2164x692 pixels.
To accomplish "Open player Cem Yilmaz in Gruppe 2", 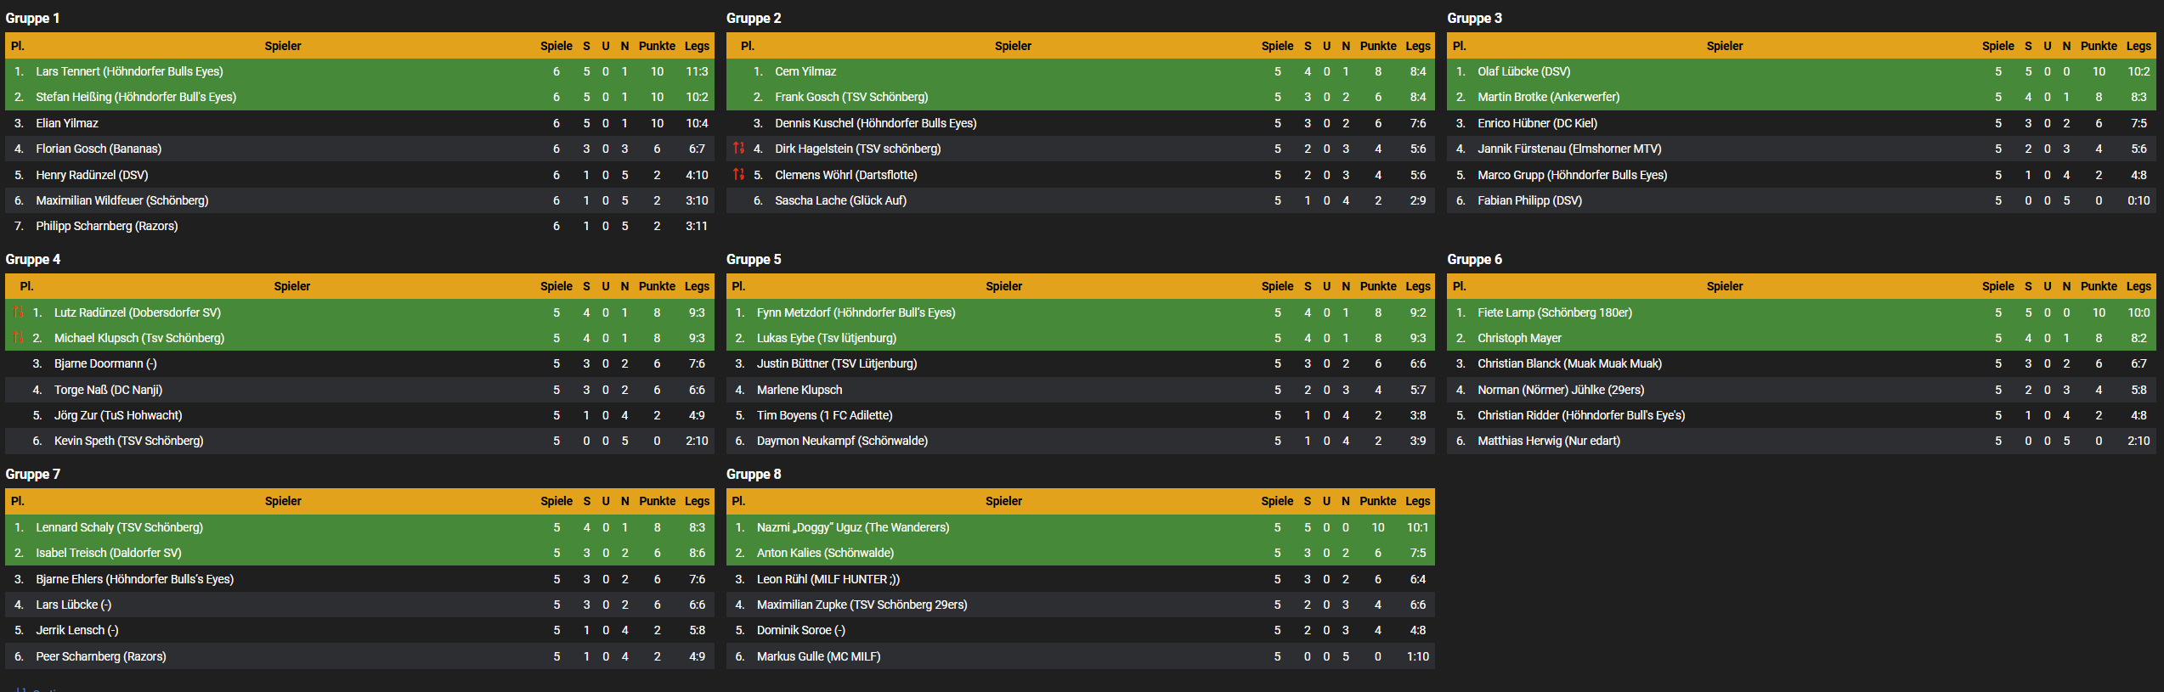I will (805, 71).
